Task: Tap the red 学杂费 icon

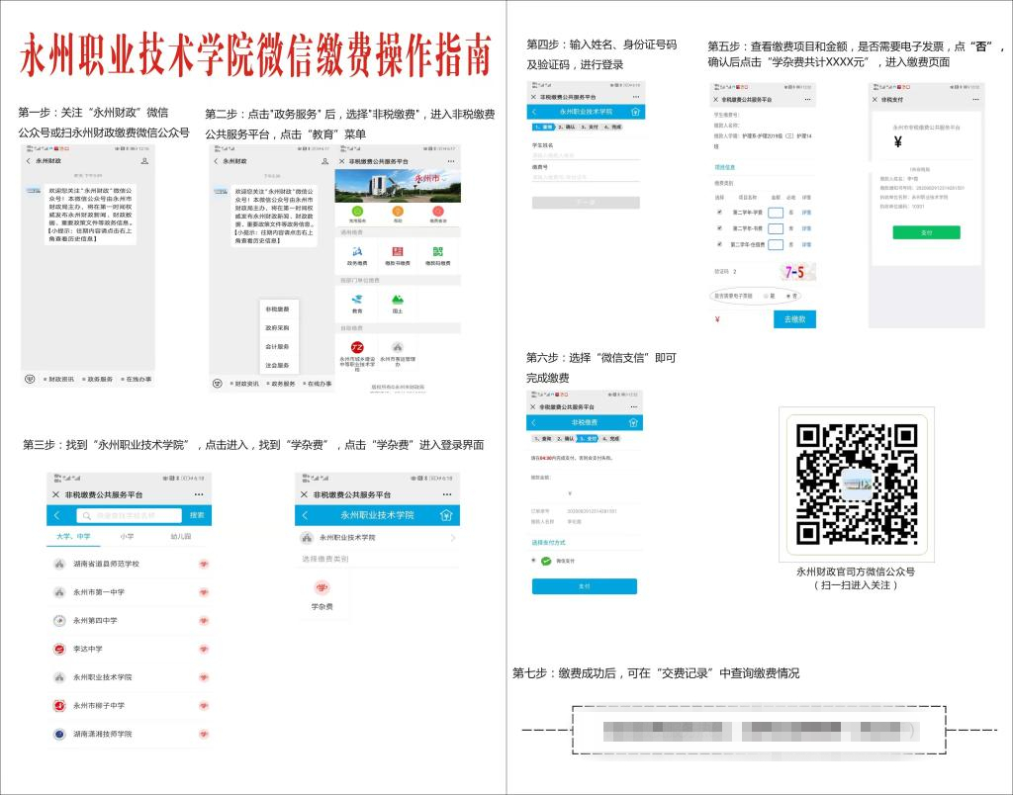Action: 322,588
